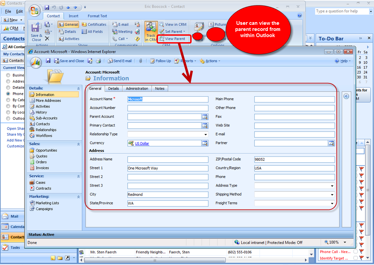
Task: Select the General tab of the account form
Action: (95, 88)
